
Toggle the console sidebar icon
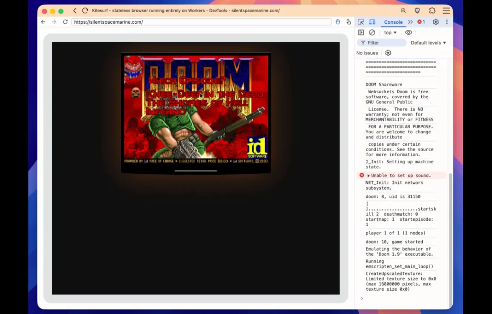361,32
